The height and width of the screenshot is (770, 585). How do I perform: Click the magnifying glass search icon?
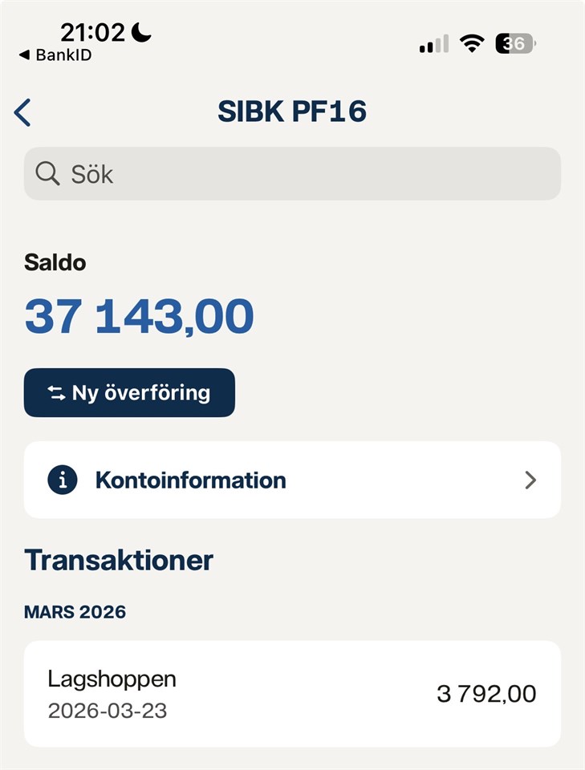(x=48, y=173)
